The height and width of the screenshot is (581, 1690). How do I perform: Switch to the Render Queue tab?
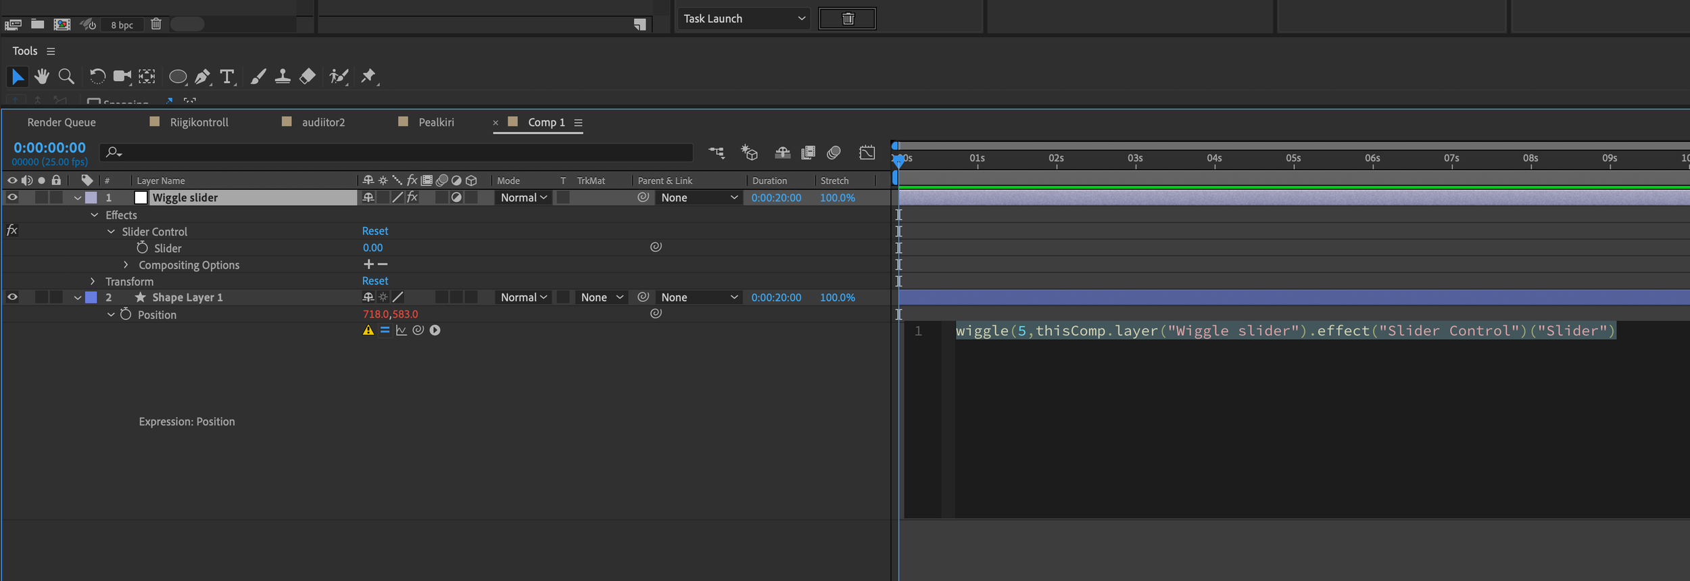click(x=62, y=122)
